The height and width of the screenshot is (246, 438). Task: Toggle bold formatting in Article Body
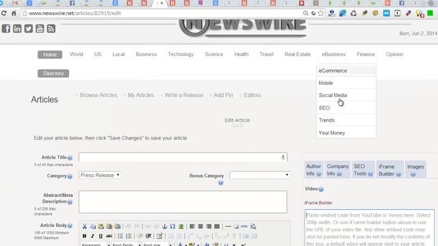click(x=84, y=236)
